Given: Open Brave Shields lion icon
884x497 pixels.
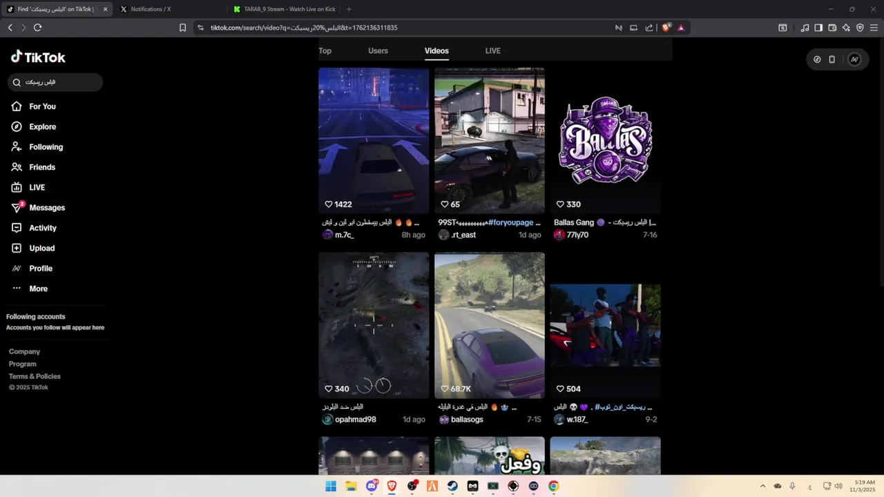Looking at the screenshot, I should 666,28.
